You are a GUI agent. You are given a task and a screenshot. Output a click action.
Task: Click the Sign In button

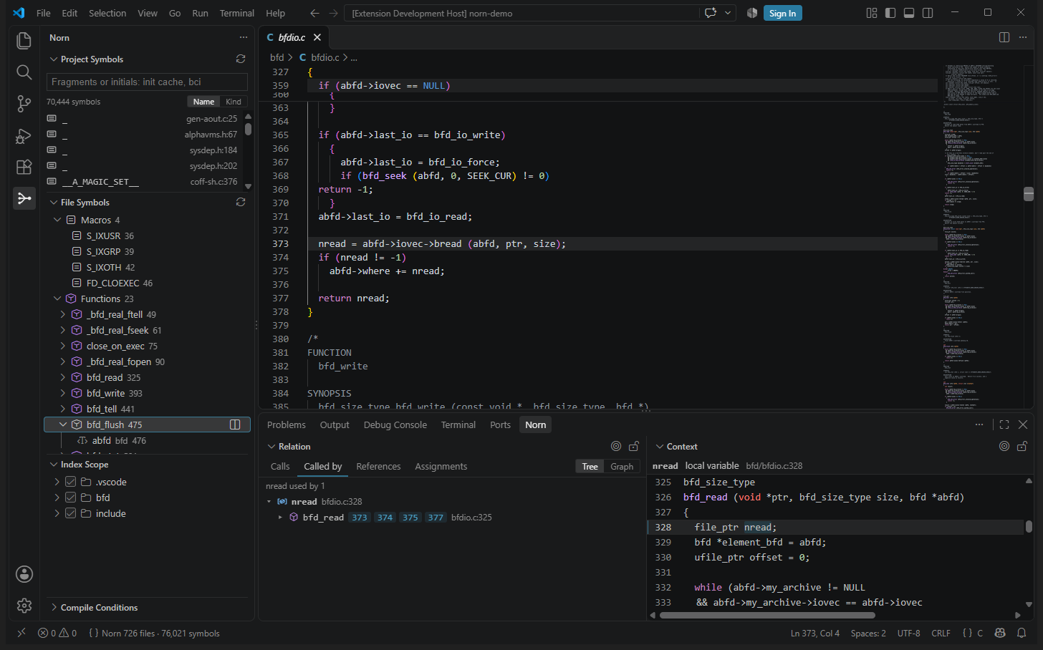(x=782, y=13)
